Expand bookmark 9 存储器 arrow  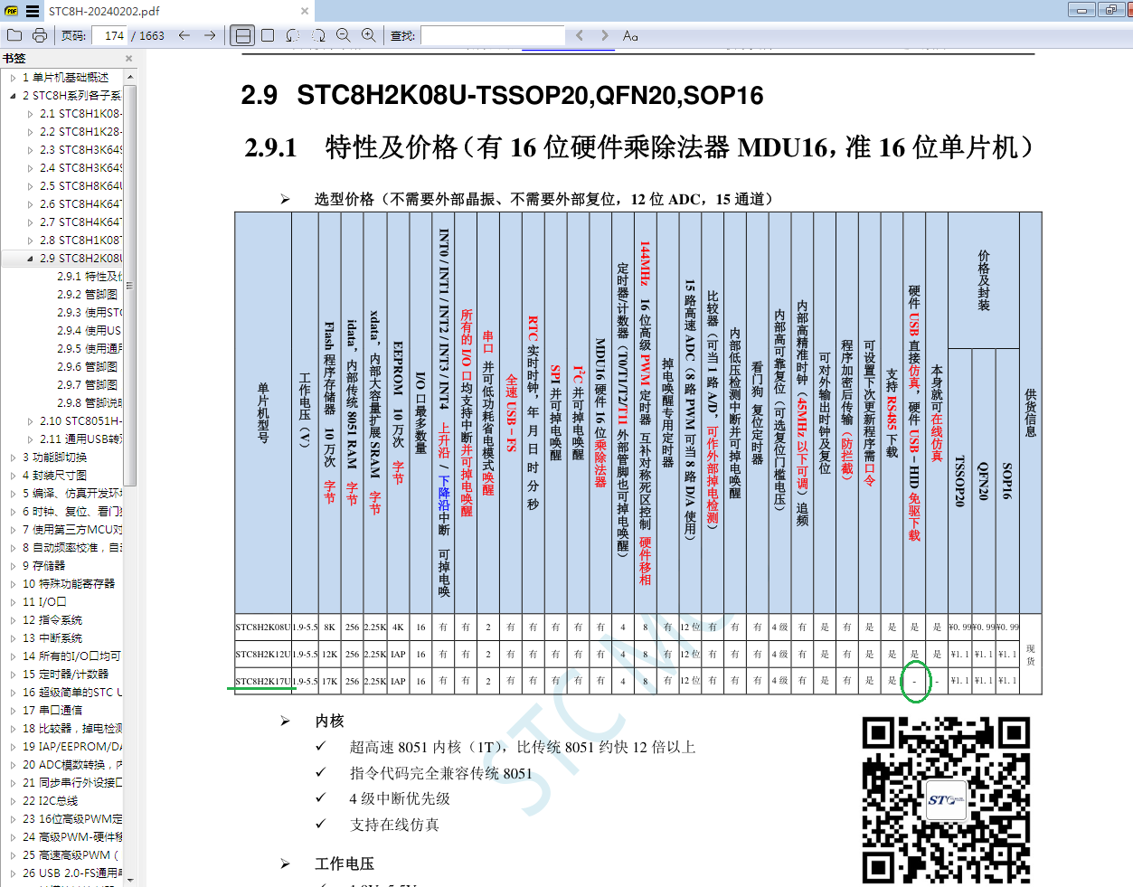(x=13, y=566)
